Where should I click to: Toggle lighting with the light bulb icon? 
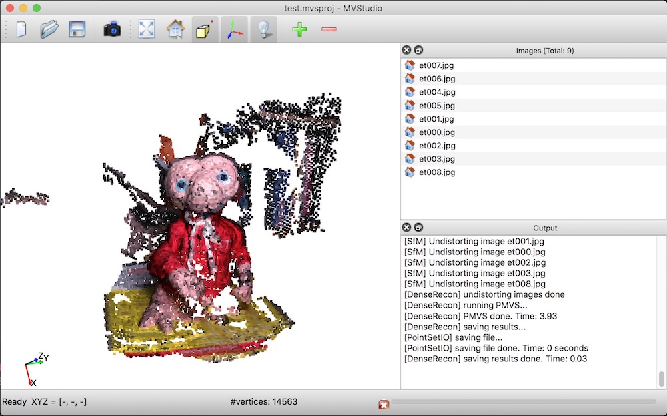[x=263, y=29]
